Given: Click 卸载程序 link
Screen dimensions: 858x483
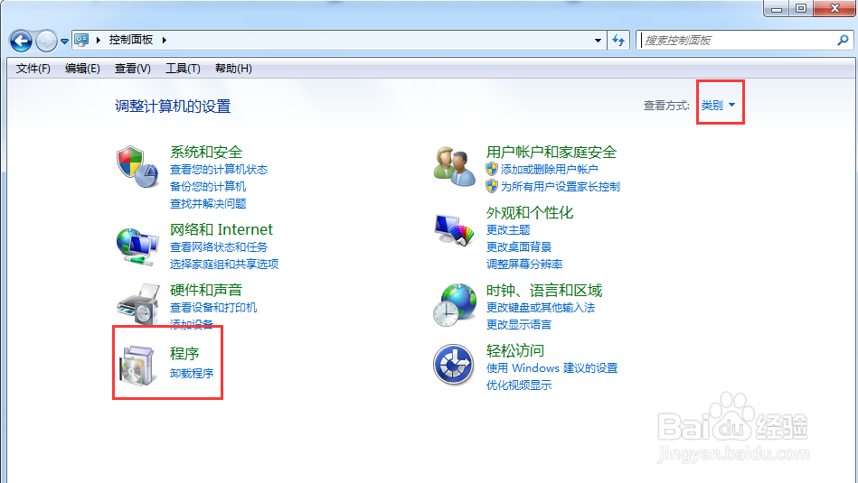Looking at the screenshot, I should click(x=192, y=373).
